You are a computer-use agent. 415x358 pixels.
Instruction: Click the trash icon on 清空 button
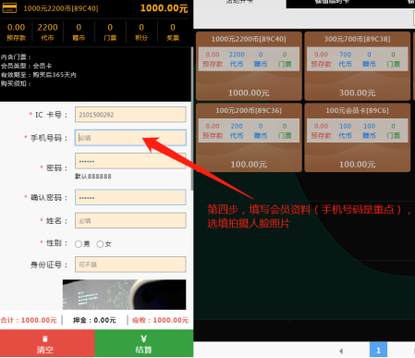[45, 339]
